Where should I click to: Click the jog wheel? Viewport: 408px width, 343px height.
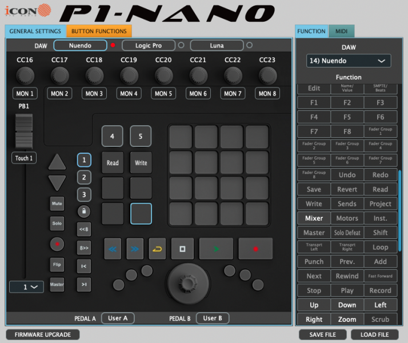click(x=187, y=283)
